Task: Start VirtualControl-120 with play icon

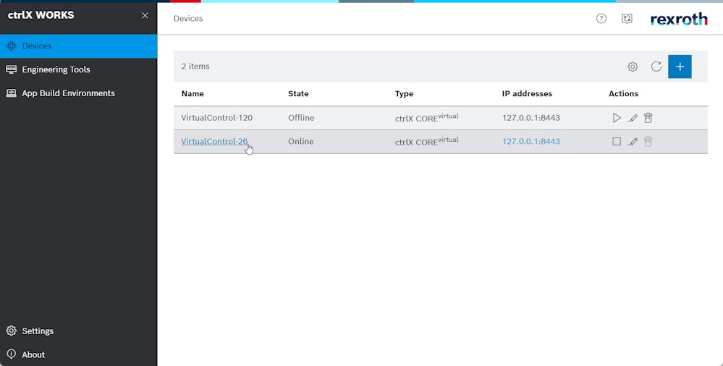Action: click(617, 118)
